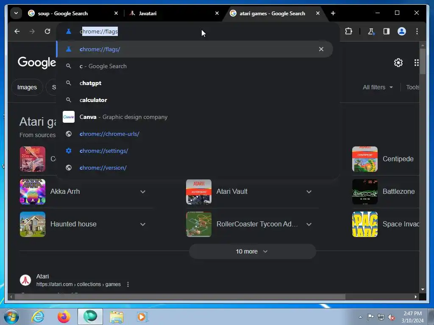Close the soup - Google Search tab
The image size is (434, 325).
[116, 13]
